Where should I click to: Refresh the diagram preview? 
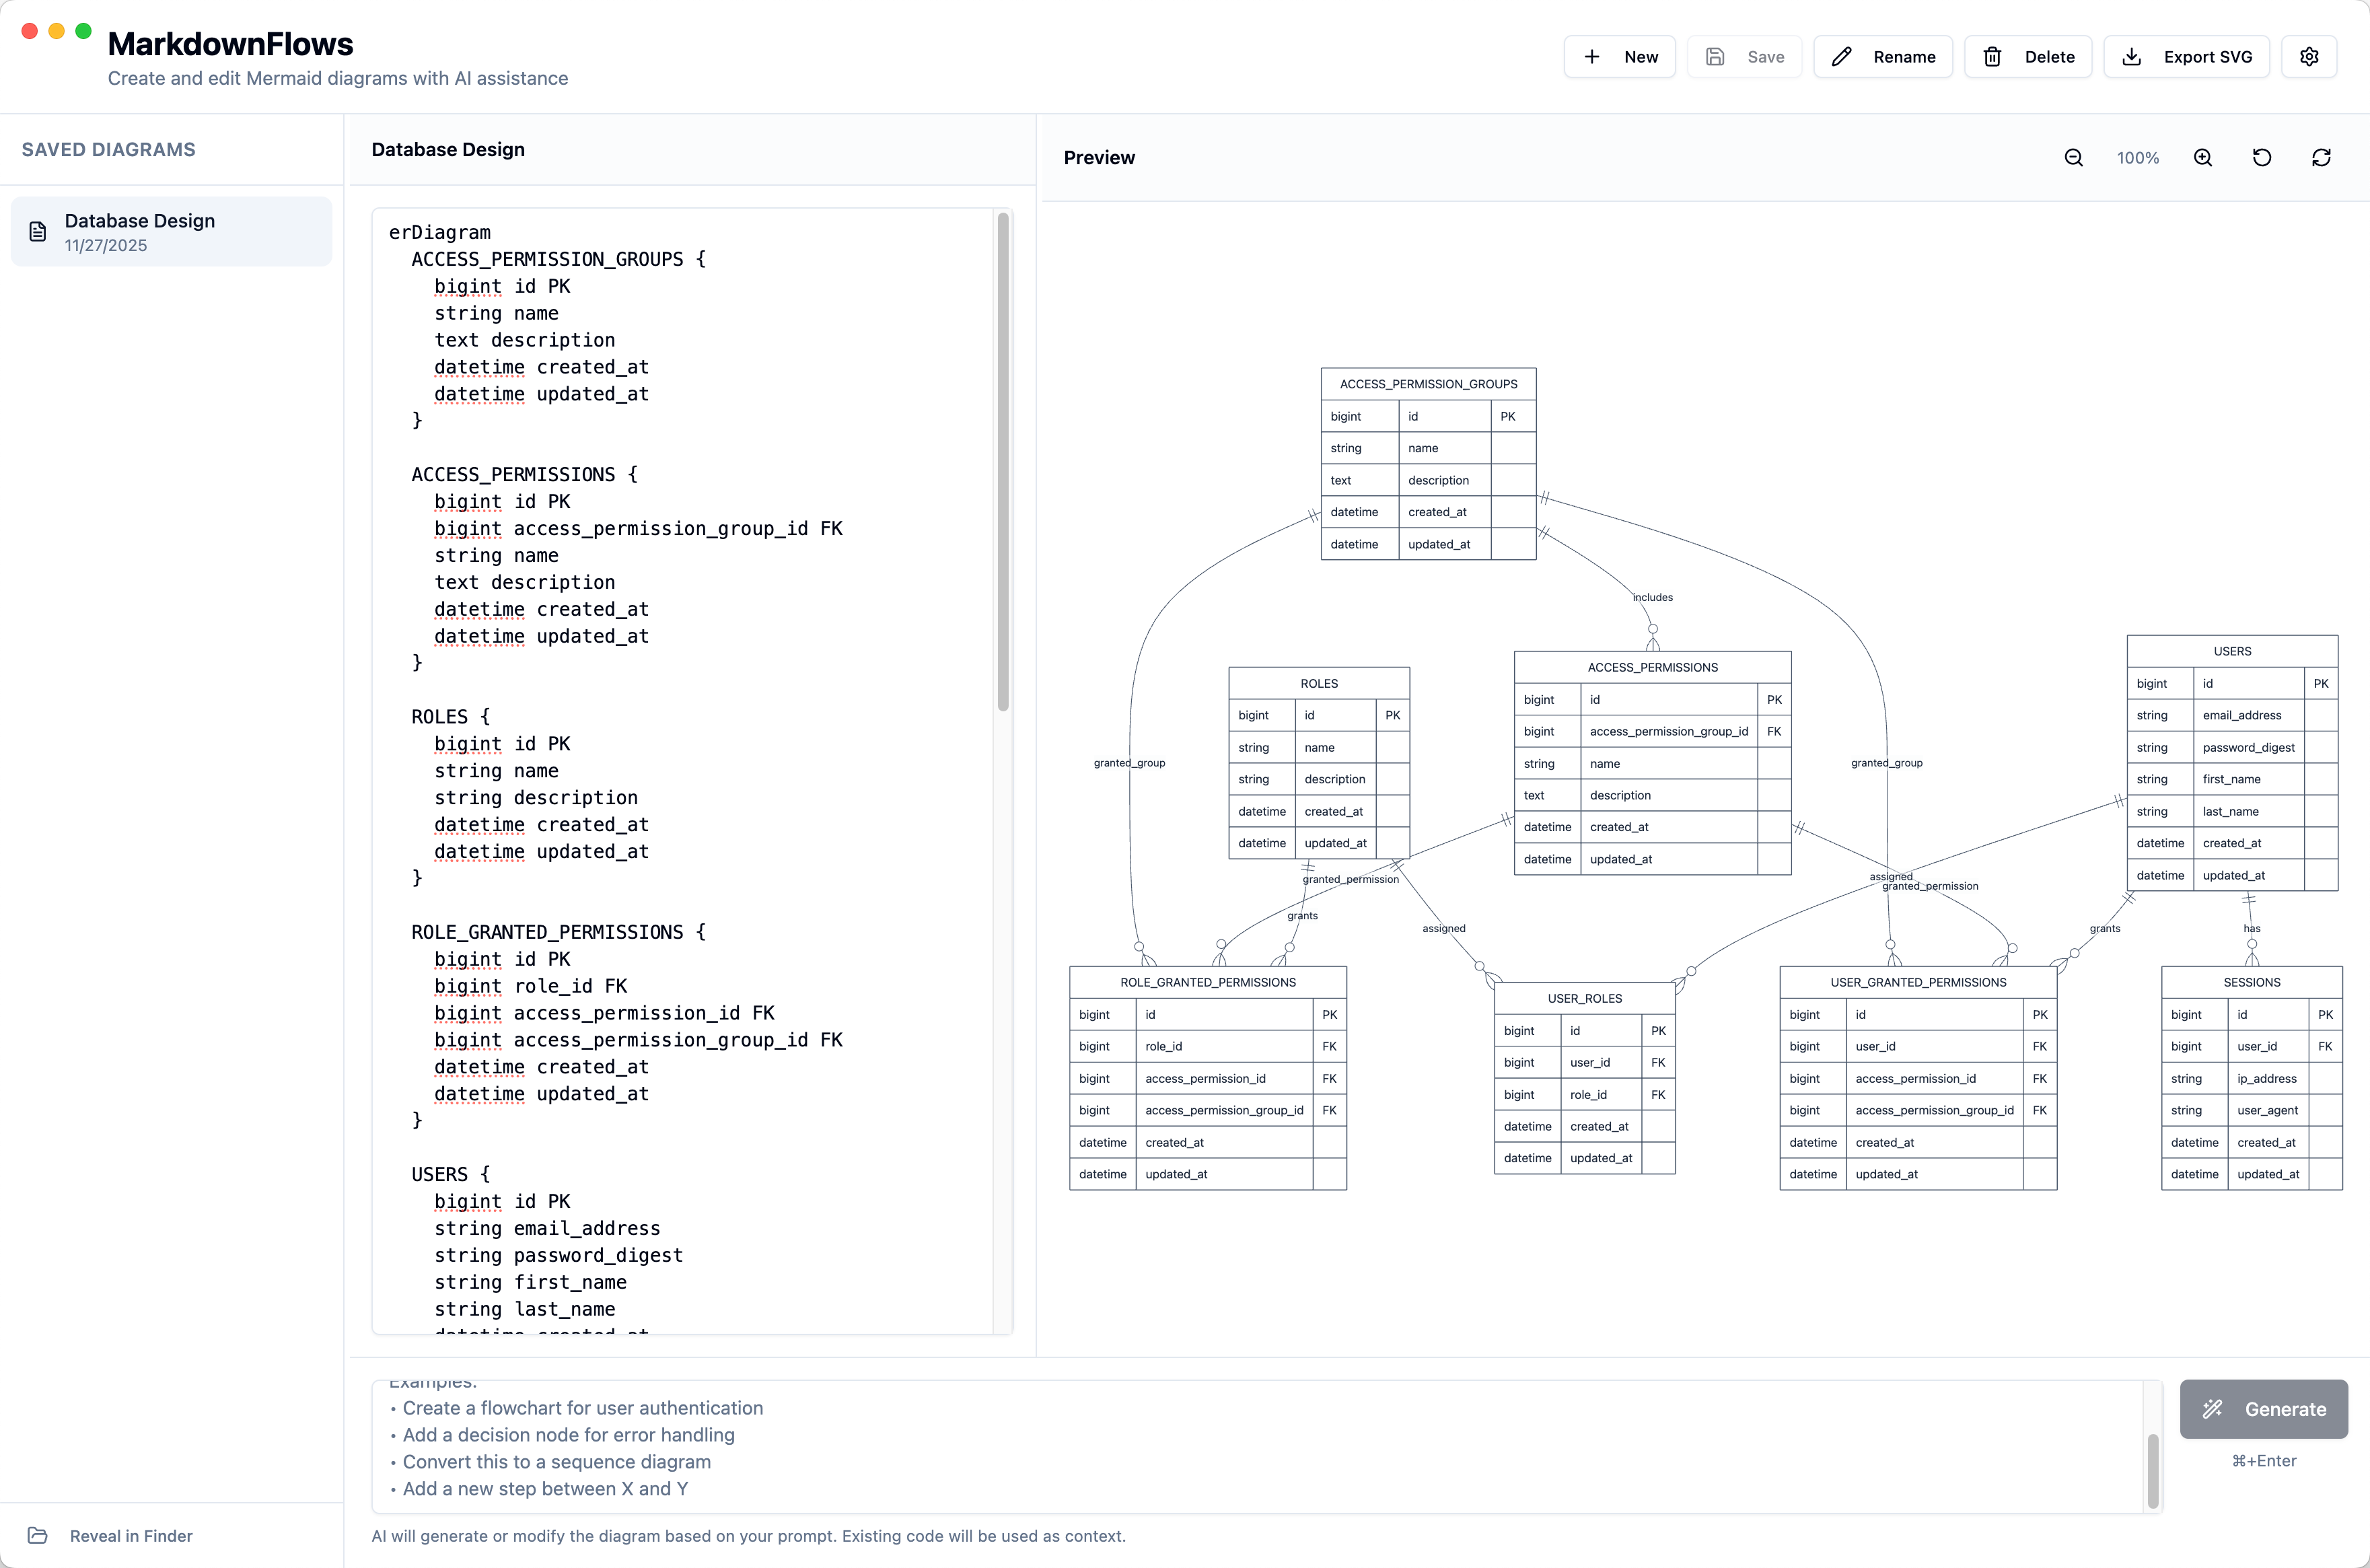[2321, 157]
